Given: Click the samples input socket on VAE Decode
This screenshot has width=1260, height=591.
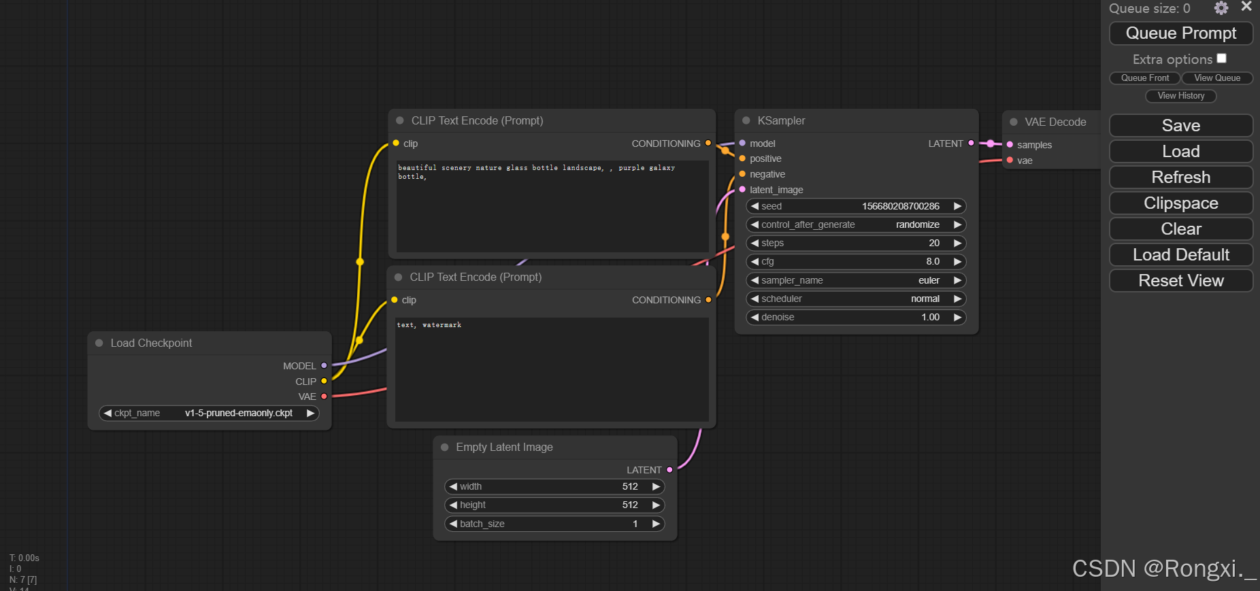Looking at the screenshot, I should point(1010,145).
